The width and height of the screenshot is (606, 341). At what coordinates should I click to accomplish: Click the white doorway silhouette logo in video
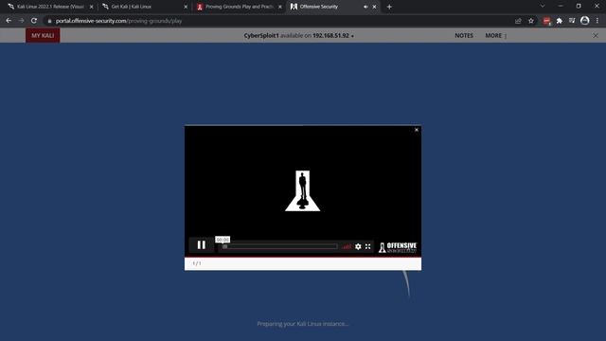(303, 190)
